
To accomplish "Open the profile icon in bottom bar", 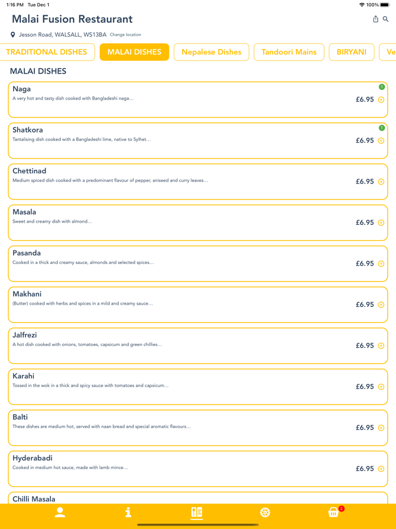I will (x=60, y=513).
